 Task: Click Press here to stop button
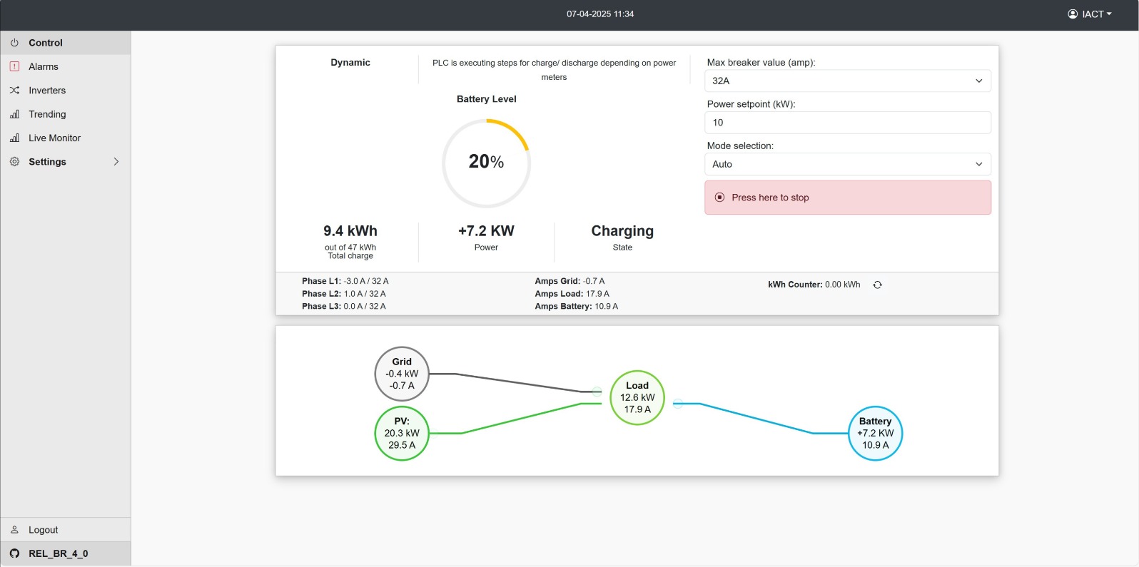pos(848,198)
